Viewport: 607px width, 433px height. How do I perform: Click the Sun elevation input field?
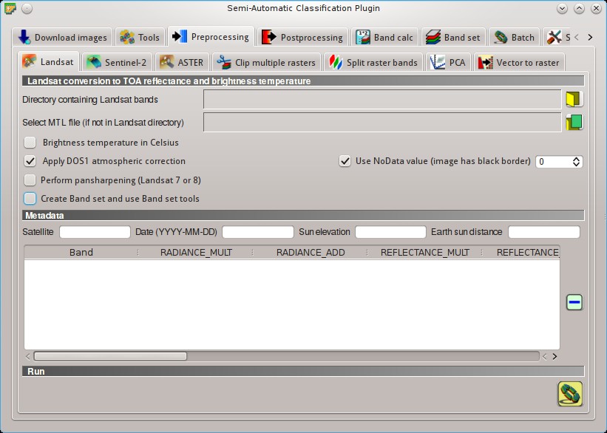click(390, 232)
